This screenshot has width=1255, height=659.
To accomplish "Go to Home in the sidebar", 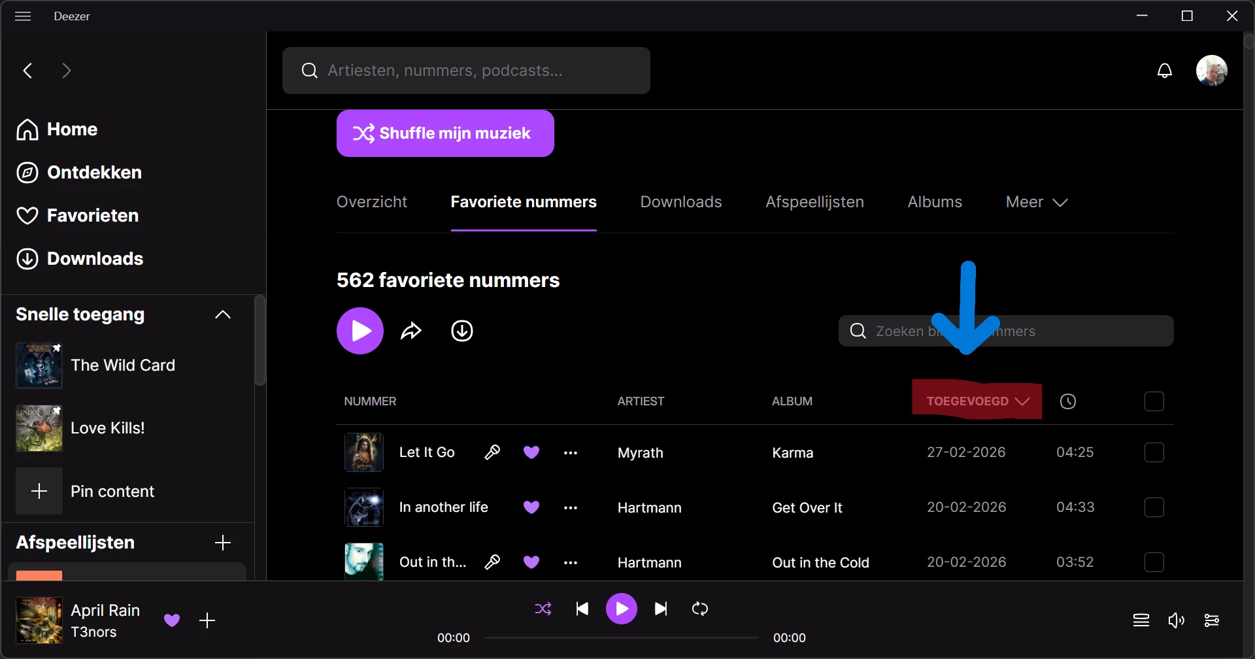I will [58, 129].
